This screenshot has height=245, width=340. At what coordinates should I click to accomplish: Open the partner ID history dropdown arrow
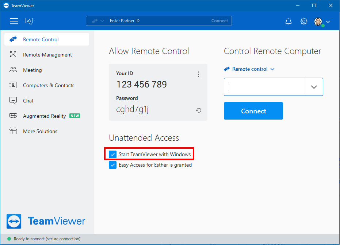314,87
